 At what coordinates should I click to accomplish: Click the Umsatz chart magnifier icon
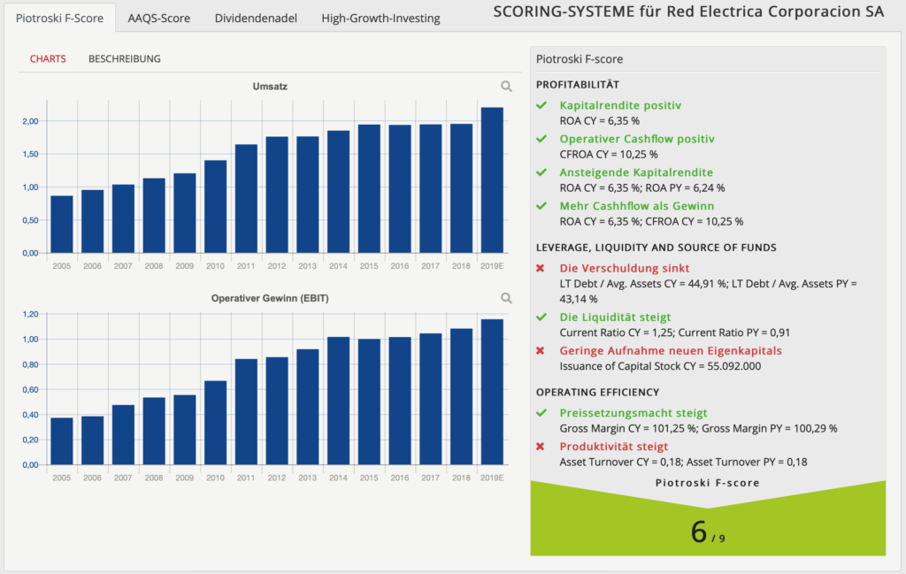coord(506,87)
